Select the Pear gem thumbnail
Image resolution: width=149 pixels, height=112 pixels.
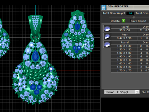[x=107, y=36]
